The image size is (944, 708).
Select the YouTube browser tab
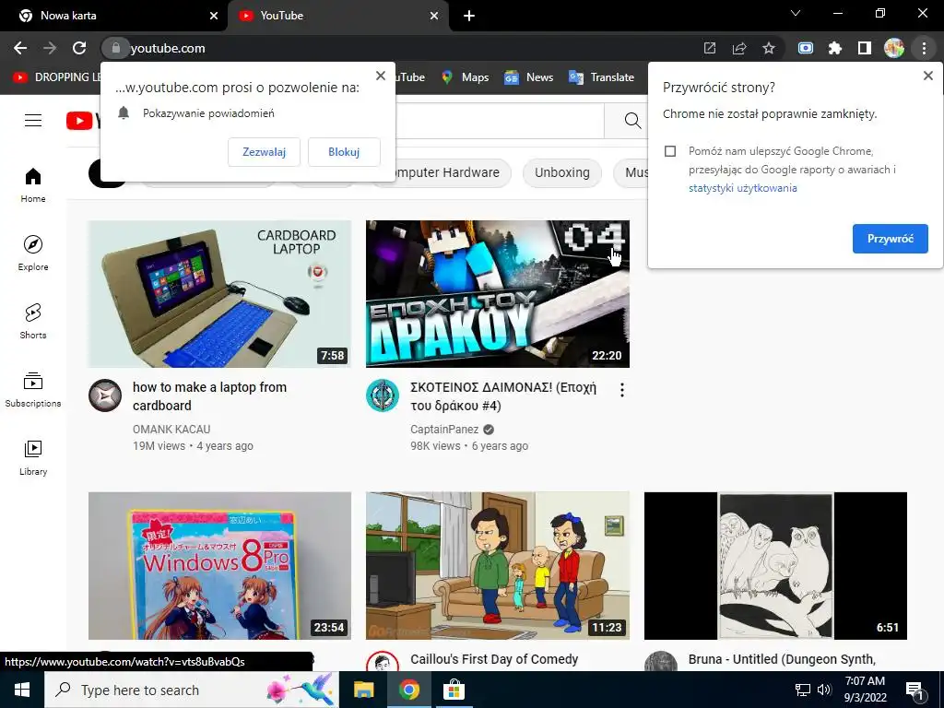(337, 16)
